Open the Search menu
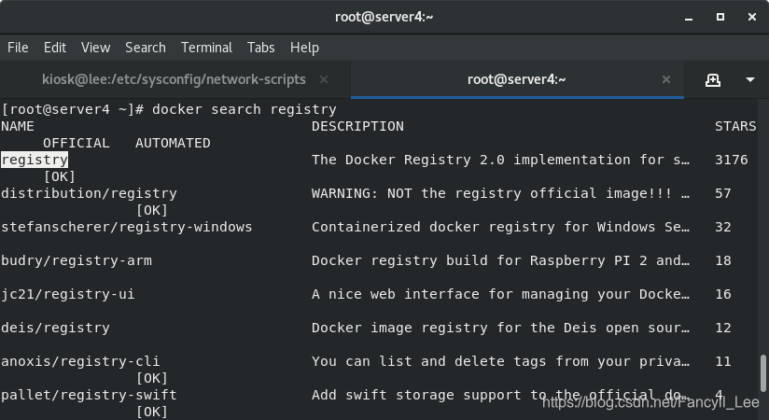The height and width of the screenshot is (420, 769). (x=146, y=48)
